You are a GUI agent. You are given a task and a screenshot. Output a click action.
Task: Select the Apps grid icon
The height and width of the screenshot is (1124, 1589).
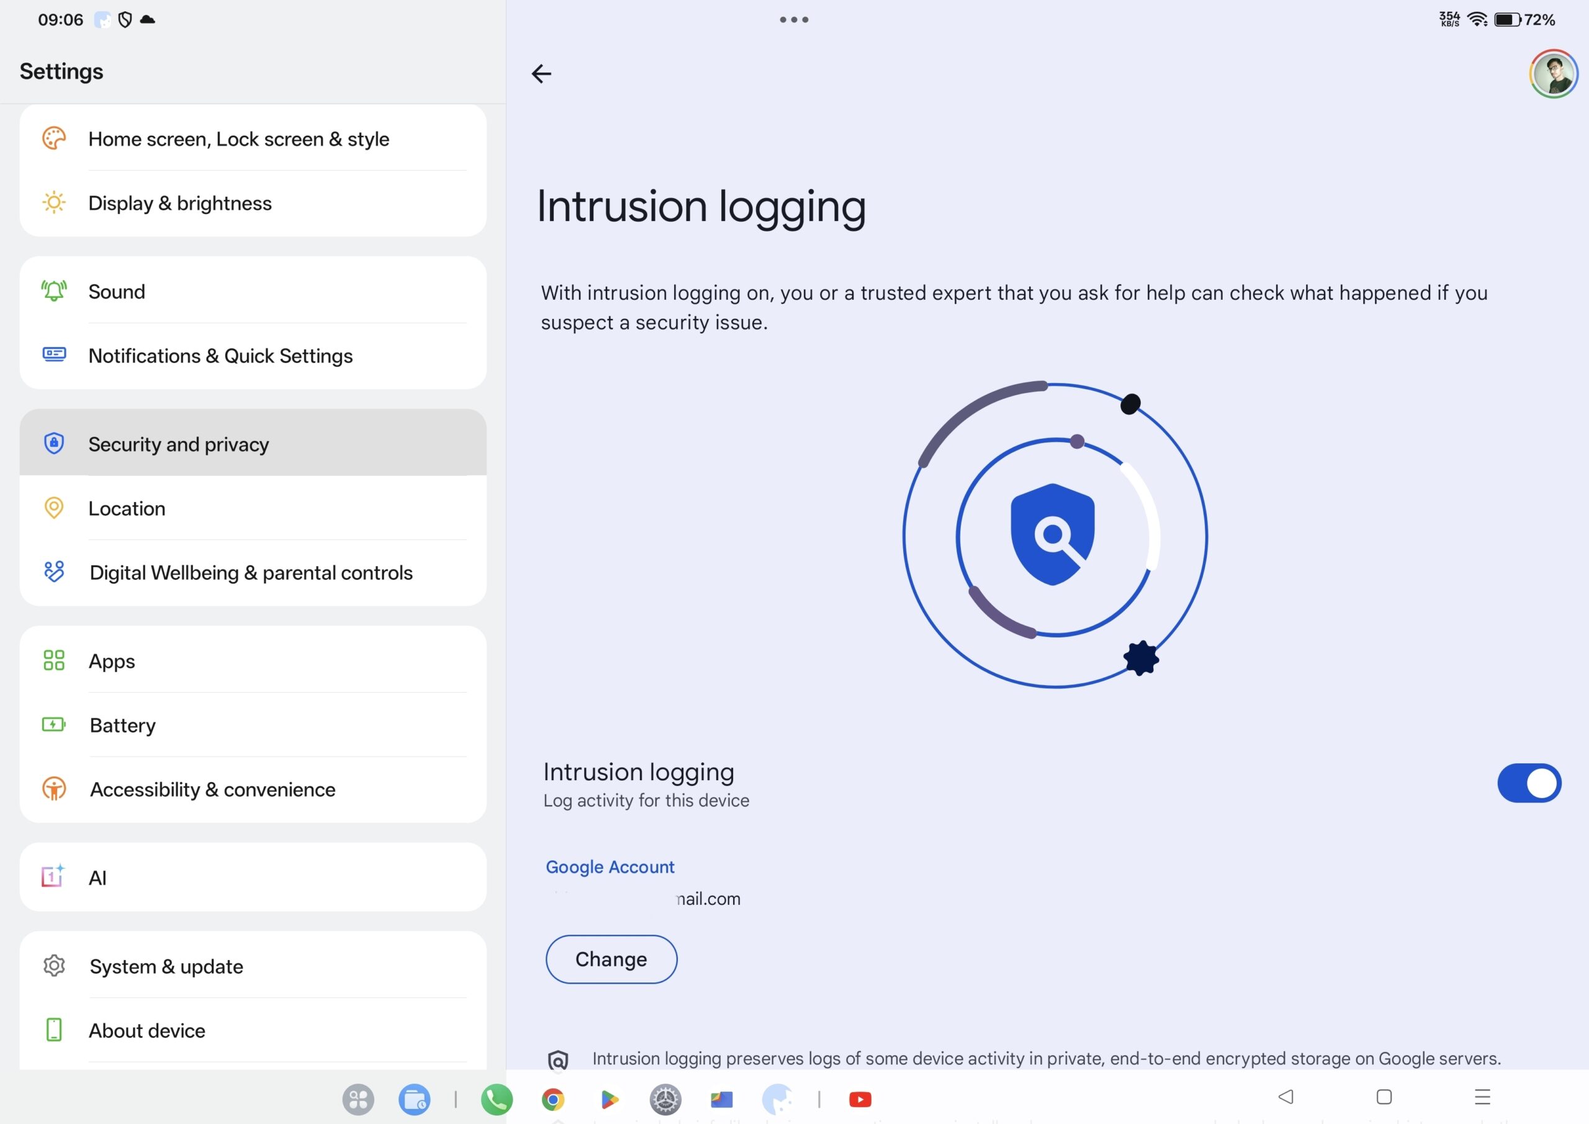click(x=53, y=661)
